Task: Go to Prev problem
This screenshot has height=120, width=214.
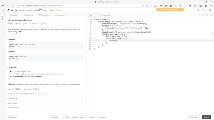Action: pyautogui.click(x=67, y=117)
